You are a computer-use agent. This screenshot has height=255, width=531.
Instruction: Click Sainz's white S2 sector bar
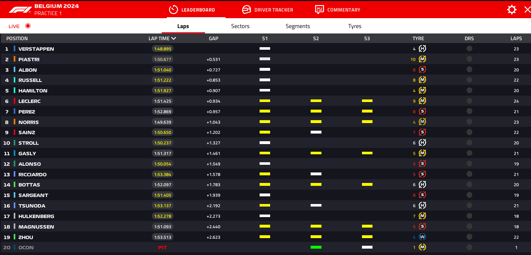[x=316, y=132]
